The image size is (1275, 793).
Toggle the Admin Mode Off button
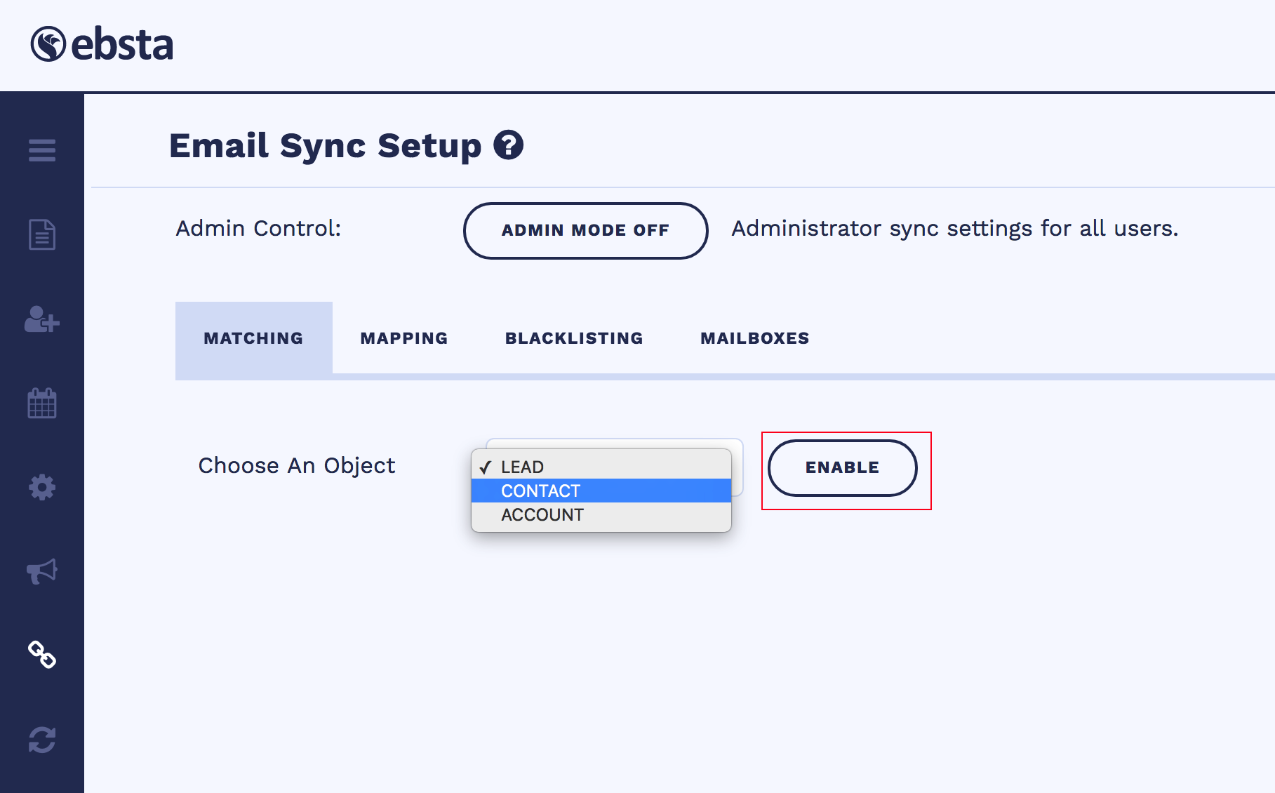(x=585, y=230)
